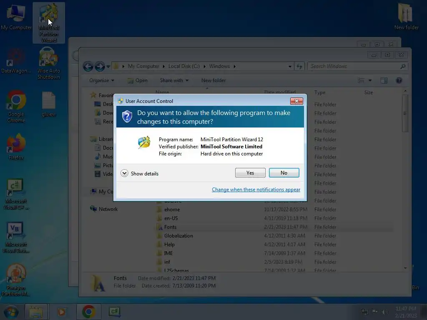Select the IME folder row

click(x=274, y=253)
